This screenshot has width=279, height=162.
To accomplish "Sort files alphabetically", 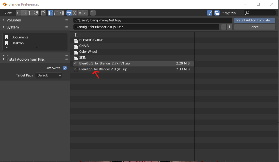I will pyautogui.click(x=69, y=13).
